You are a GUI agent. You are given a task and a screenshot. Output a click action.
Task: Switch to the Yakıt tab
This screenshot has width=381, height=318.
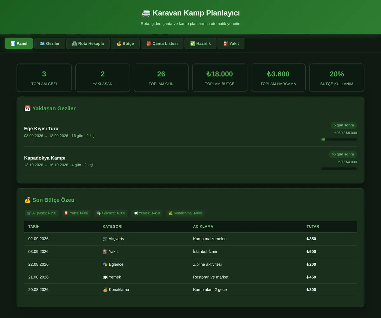231,43
